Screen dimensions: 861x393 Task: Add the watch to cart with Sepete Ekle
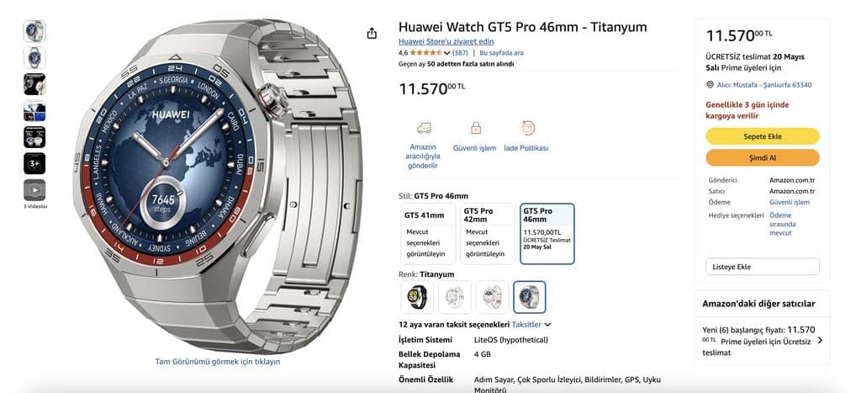click(x=762, y=136)
